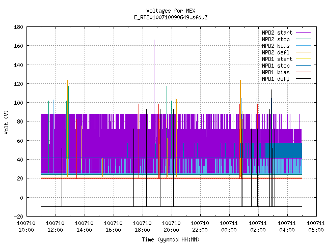The image size is (326, 244).
Task: Click the 'NPD2 start' legend label
Action: point(277,33)
